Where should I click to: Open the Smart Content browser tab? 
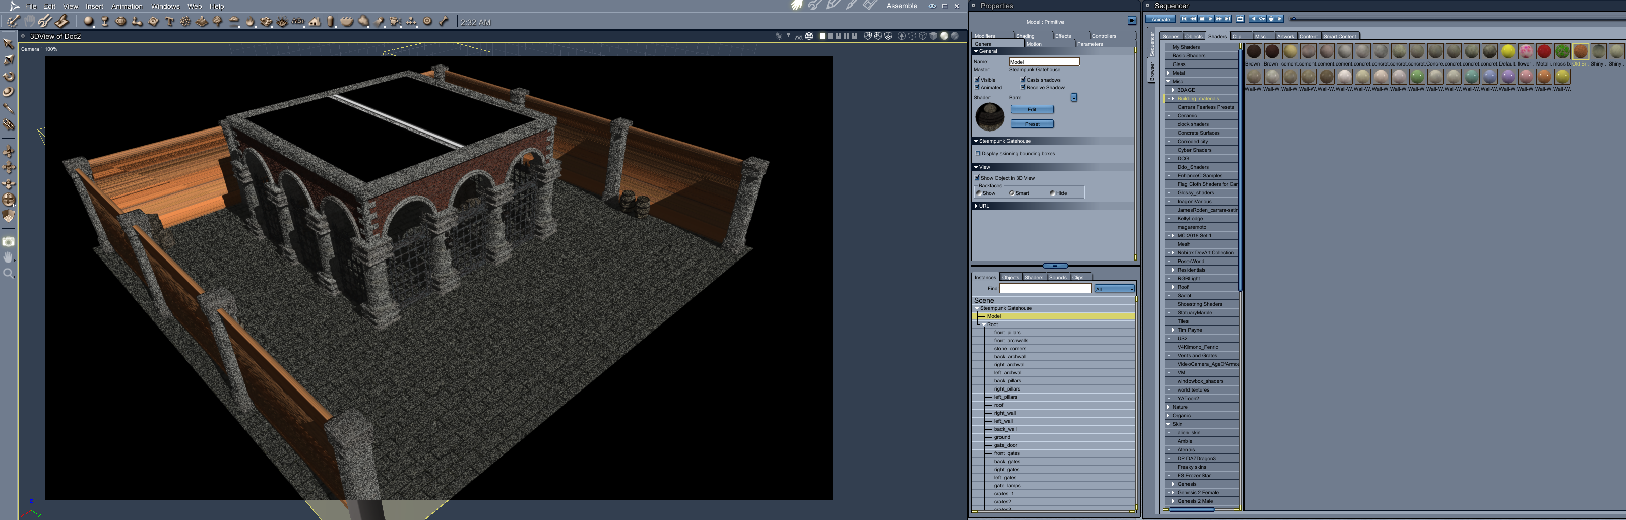point(1339,37)
